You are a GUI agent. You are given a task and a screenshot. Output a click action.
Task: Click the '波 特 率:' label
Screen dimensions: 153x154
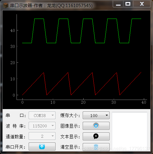pyautogui.click(x=16, y=126)
